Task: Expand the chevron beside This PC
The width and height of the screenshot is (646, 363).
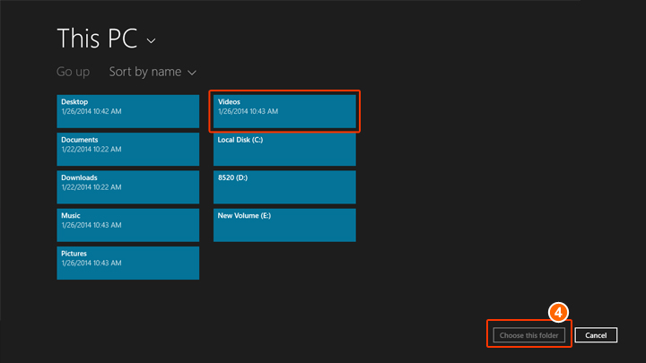Action: point(151,41)
